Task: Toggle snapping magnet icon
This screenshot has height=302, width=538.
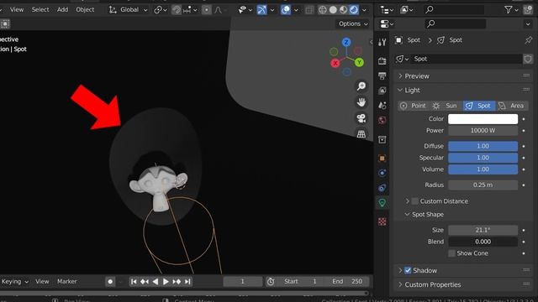Action: (x=177, y=10)
